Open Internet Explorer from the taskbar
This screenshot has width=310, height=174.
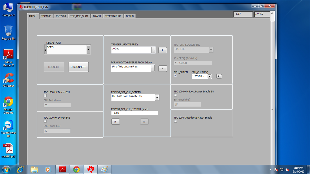coord(20,170)
